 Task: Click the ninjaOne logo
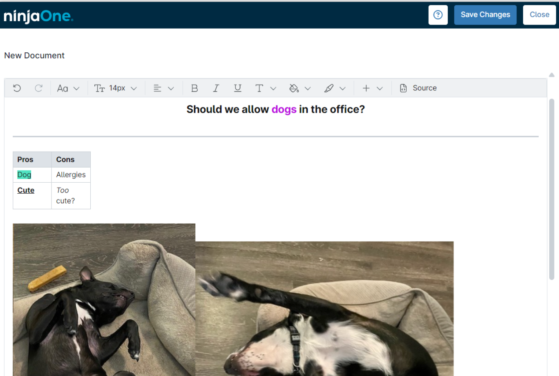[x=38, y=16]
